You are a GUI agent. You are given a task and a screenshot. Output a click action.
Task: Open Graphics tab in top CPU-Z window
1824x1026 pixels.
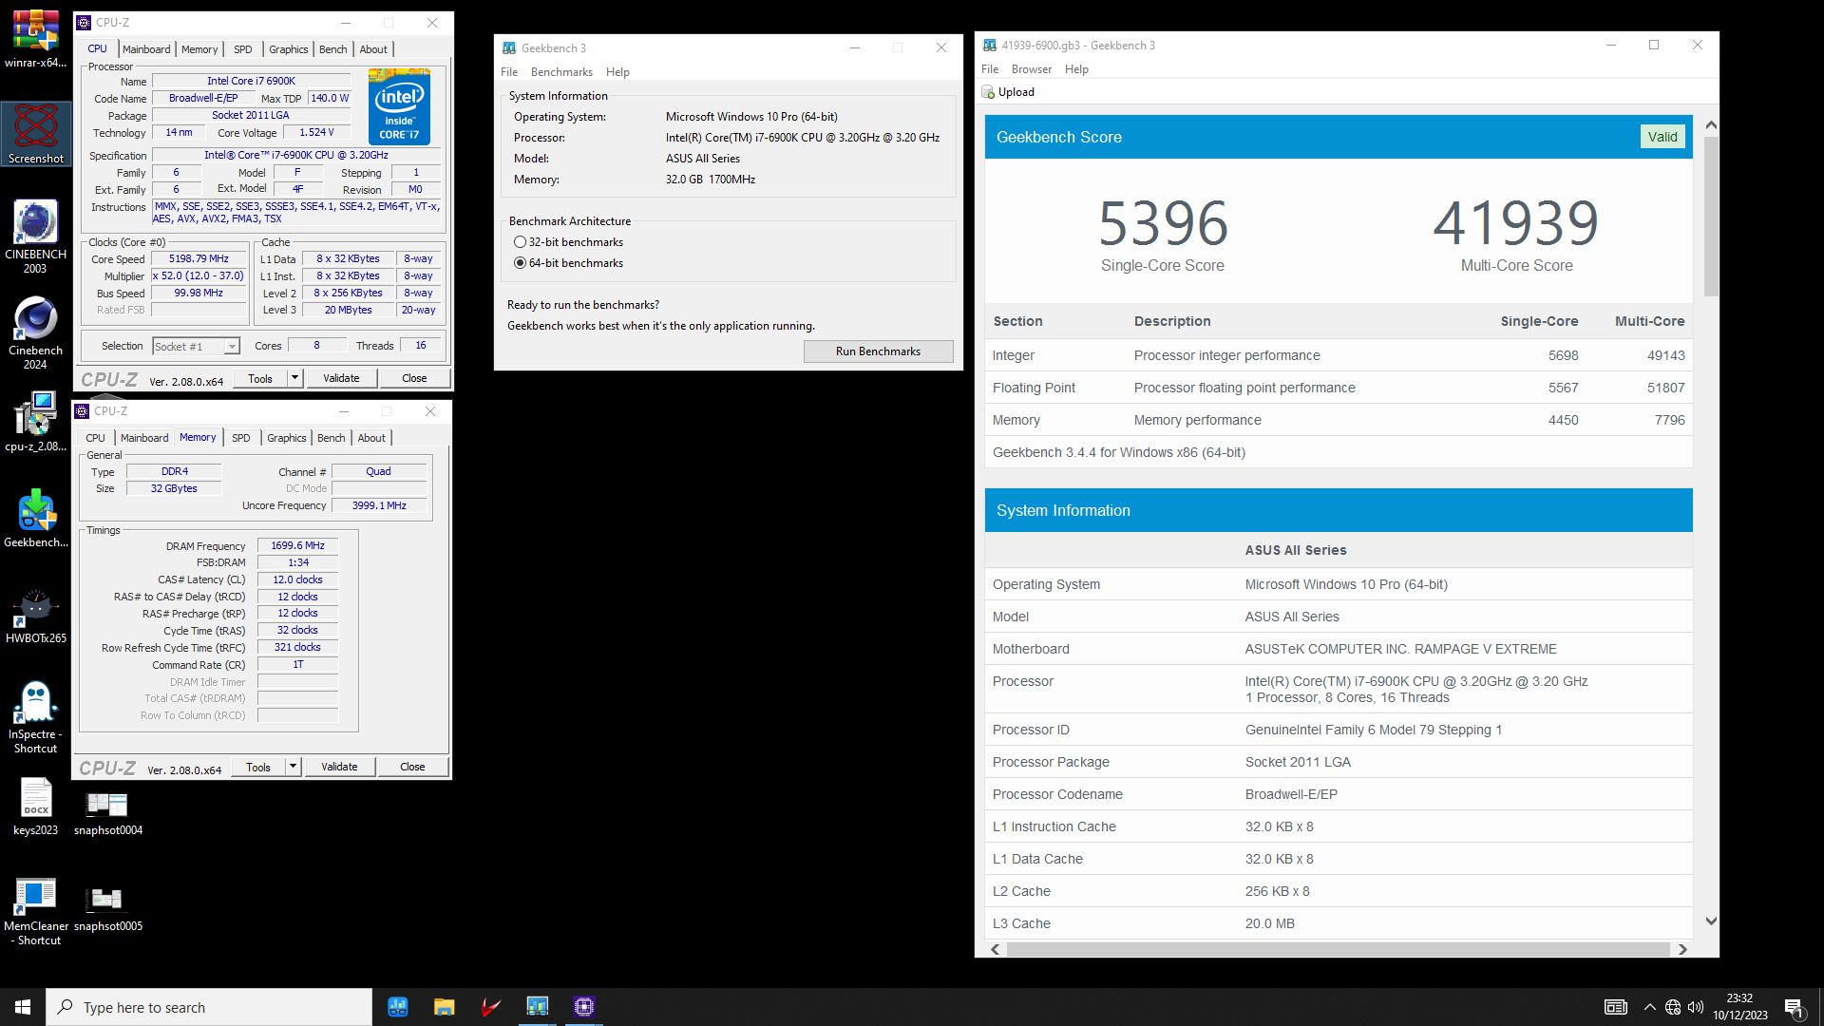coord(288,49)
